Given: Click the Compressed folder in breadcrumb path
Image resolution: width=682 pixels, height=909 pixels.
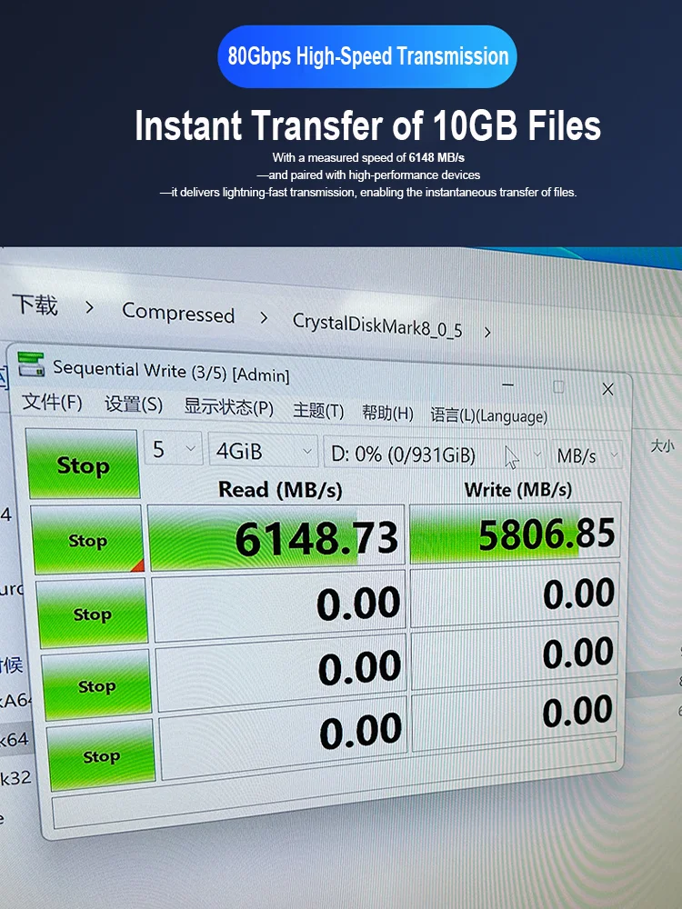Looking at the screenshot, I should coord(178,314).
